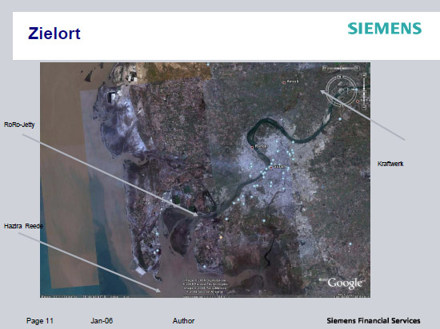Click the center of the navigation joystick
The image size is (440, 329).
[x=341, y=91]
